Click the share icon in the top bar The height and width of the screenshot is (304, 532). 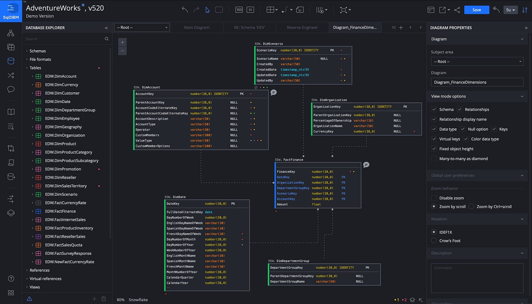point(457,10)
